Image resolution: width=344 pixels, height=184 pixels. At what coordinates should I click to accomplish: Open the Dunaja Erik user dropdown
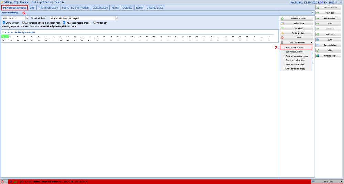tap(327, 182)
